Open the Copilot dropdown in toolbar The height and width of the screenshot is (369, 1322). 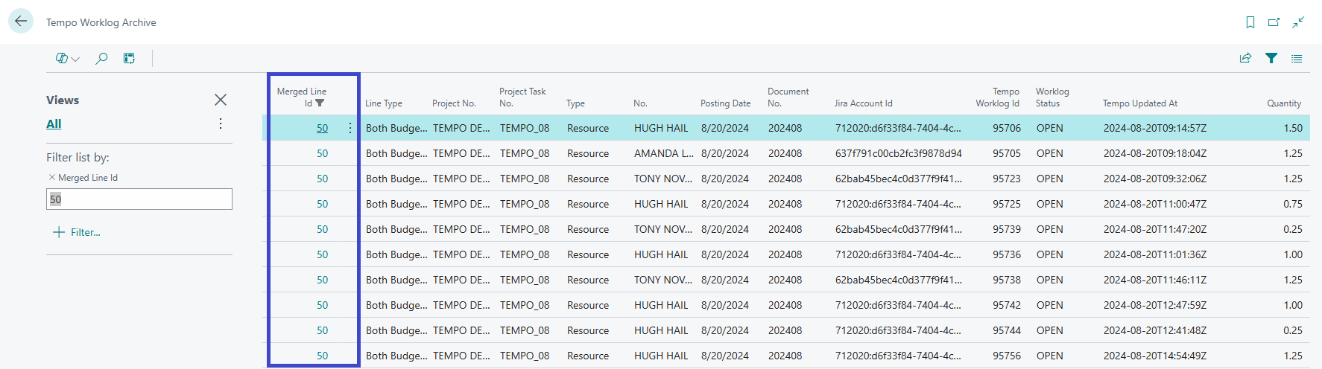pos(67,58)
